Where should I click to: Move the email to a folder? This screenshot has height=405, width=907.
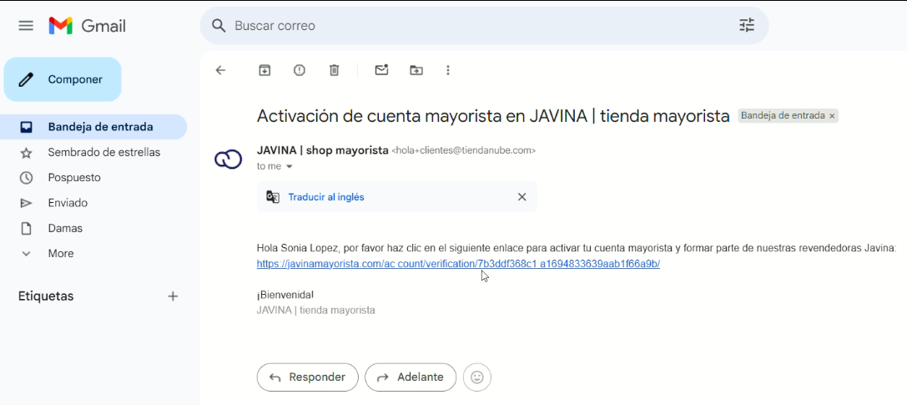coord(416,70)
